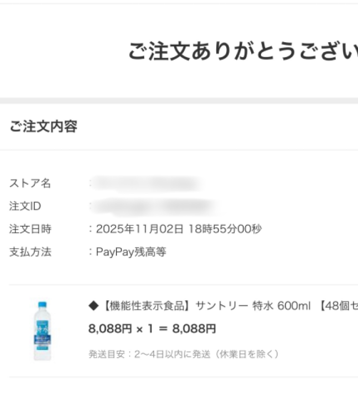Select the ご注文内容 section header
This screenshot has width=358, height=397.
43,127
